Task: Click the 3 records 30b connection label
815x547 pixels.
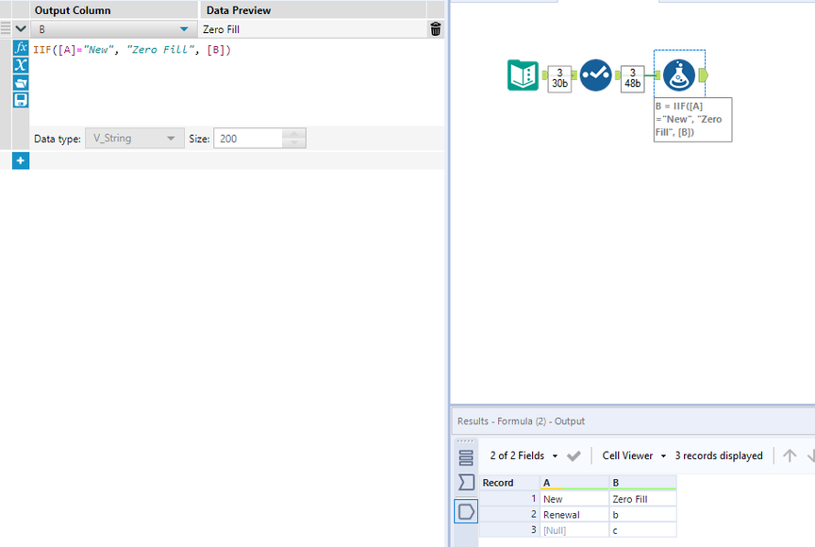Action: tap(559, 78)
